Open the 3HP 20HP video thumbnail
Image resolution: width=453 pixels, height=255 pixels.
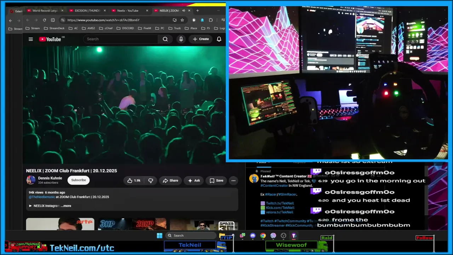coord(132,224)
